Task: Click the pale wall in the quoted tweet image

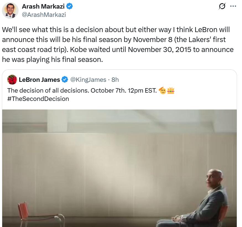Action: 111,155
